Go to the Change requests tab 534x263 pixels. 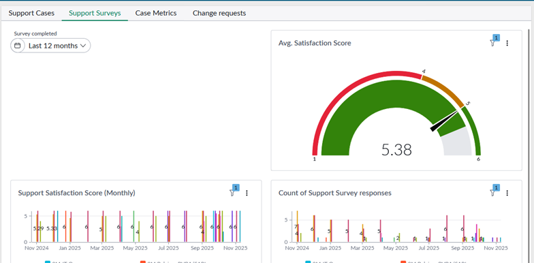click(219, 14)
